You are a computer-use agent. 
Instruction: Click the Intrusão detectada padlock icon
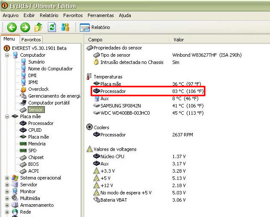coord(96,62)
